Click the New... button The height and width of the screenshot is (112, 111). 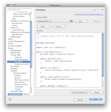44,27
